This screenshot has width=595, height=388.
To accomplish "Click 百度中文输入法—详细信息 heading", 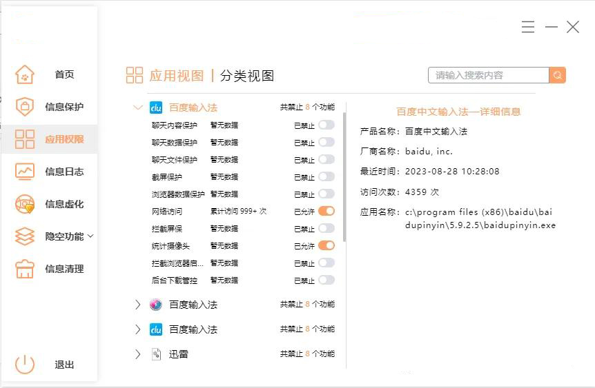I will [458, 112].
